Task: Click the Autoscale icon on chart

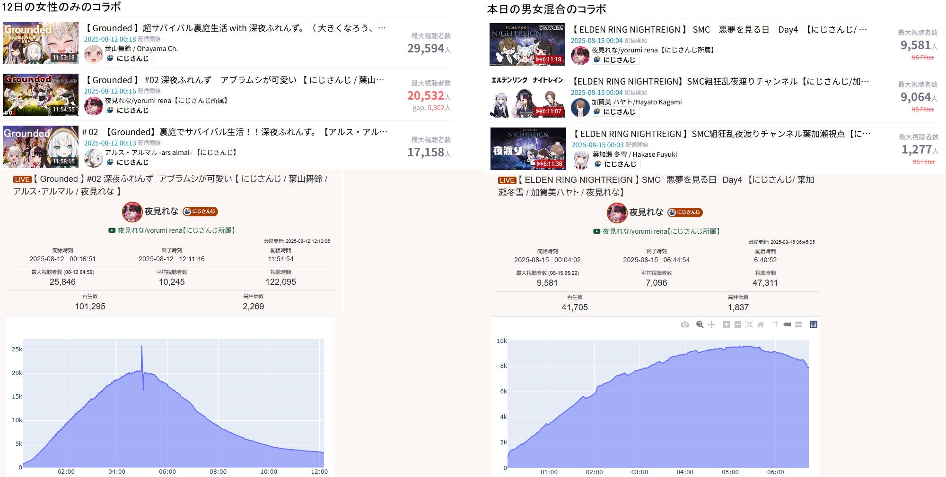Action: pyautogui.click(x=749, y=324)
